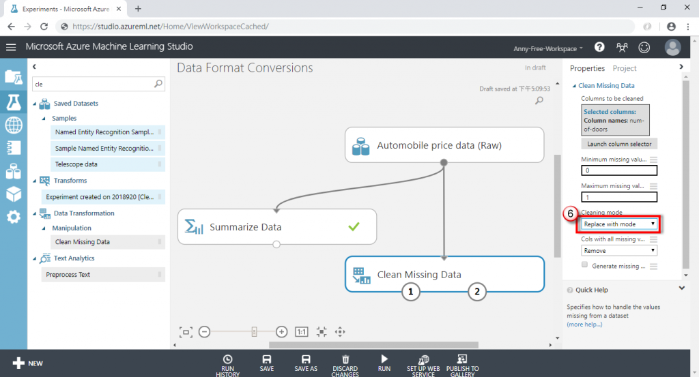The image size is (699, 377).
Task: Collapse the Text Analytics tree node
Action: pyautogui.click(x=35, y=258)
